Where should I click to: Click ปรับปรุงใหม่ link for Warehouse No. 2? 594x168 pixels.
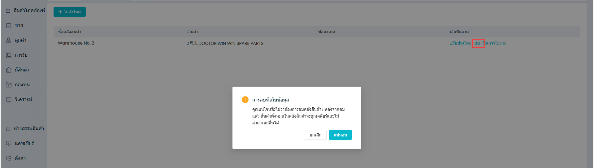[x=460, y=43]
